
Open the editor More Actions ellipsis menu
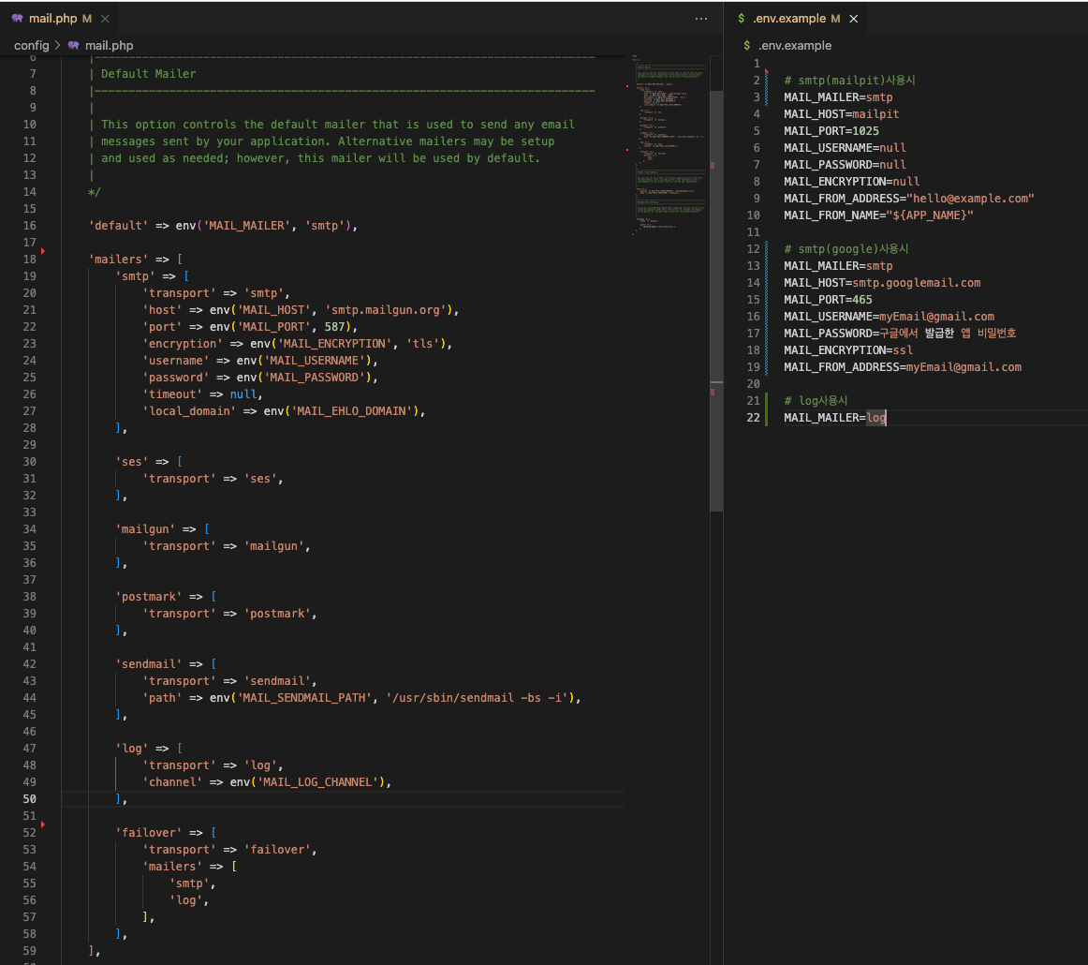coord(701,19)
